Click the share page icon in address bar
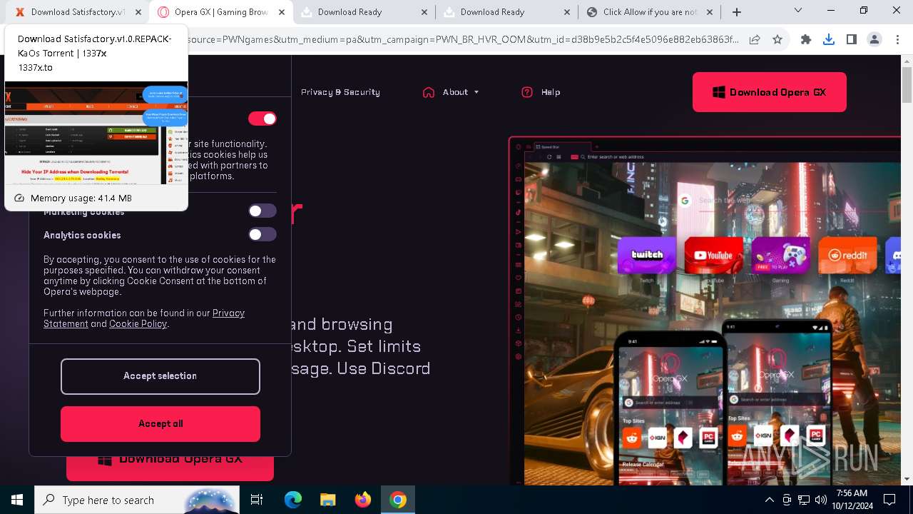Viewport: 913px width, 514px height. coord(755,39)
